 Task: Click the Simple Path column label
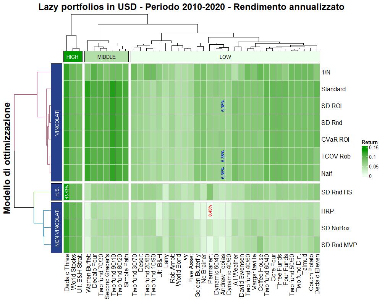(x=126, y=271)
